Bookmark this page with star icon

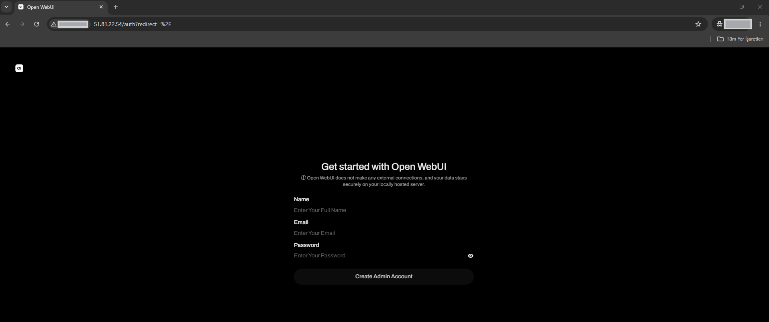[698, 24]
